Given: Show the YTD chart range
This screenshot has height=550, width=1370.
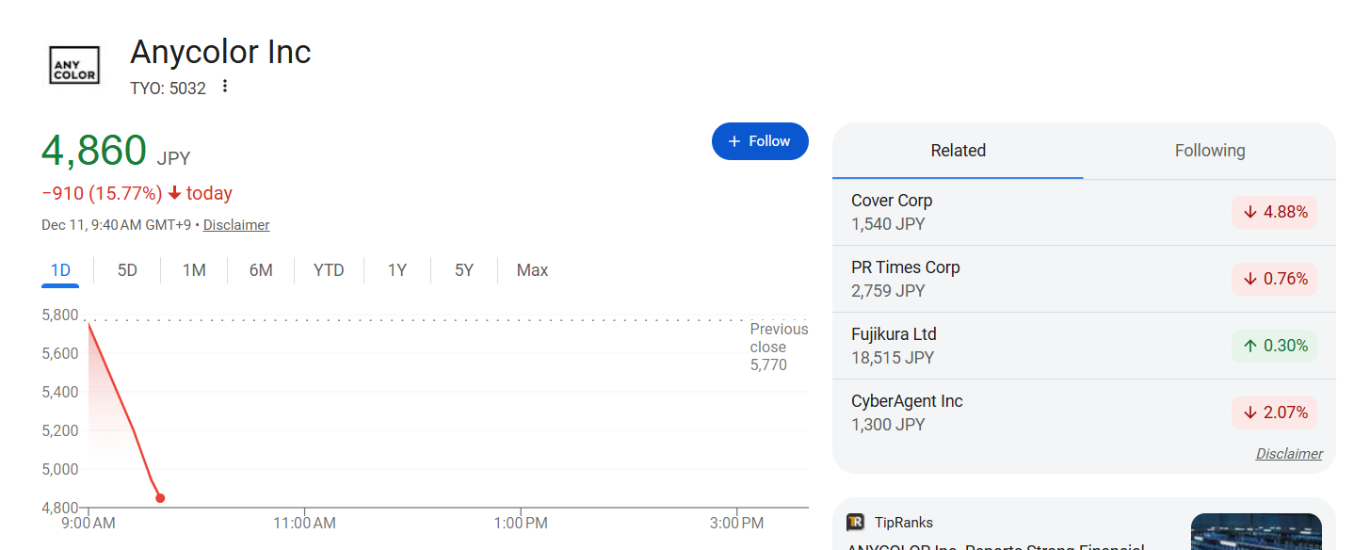Looking at the screenshot, I should click(329, 270).
